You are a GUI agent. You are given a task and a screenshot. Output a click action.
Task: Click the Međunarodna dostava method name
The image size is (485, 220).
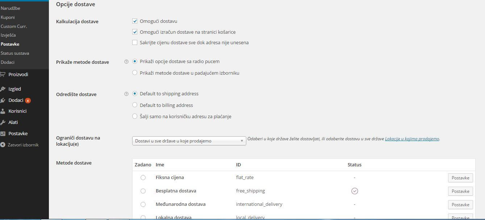coord(180,204)
